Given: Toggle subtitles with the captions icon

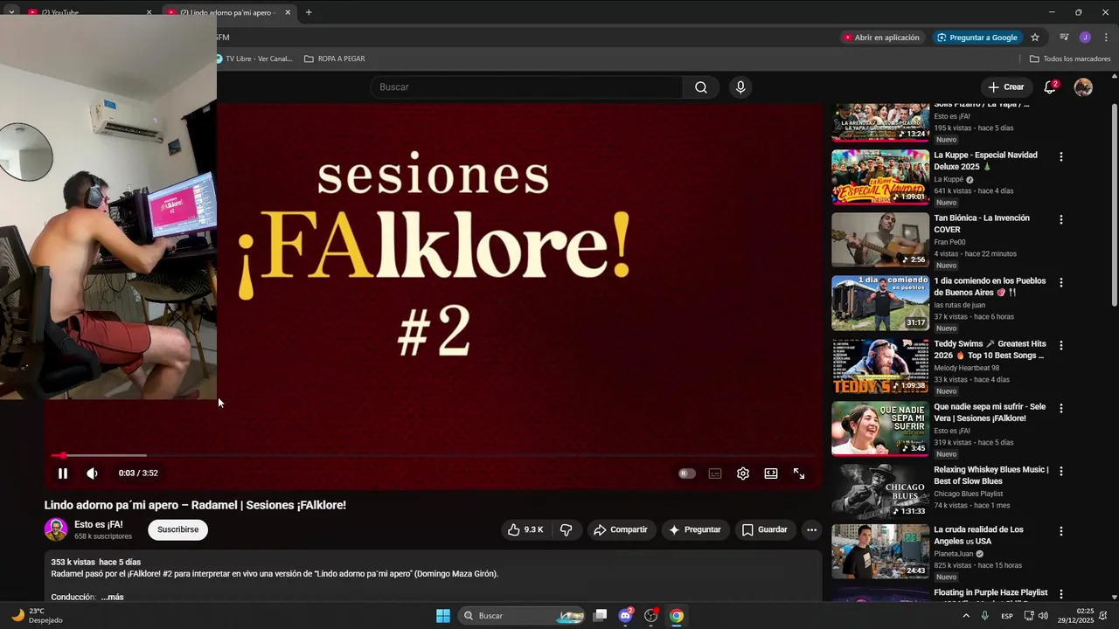Looking at the screenshot, I should point(715,473).
